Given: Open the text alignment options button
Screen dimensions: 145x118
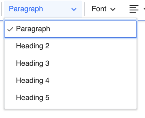Looking at the screenshot, I should tap(136, 9).
